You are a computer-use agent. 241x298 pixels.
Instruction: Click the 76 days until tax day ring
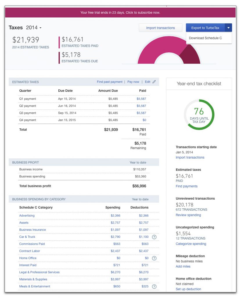[x=199, y=115]
